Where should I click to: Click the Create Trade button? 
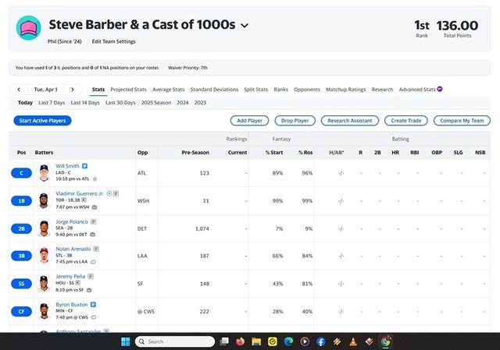click(x=406, y=121)
